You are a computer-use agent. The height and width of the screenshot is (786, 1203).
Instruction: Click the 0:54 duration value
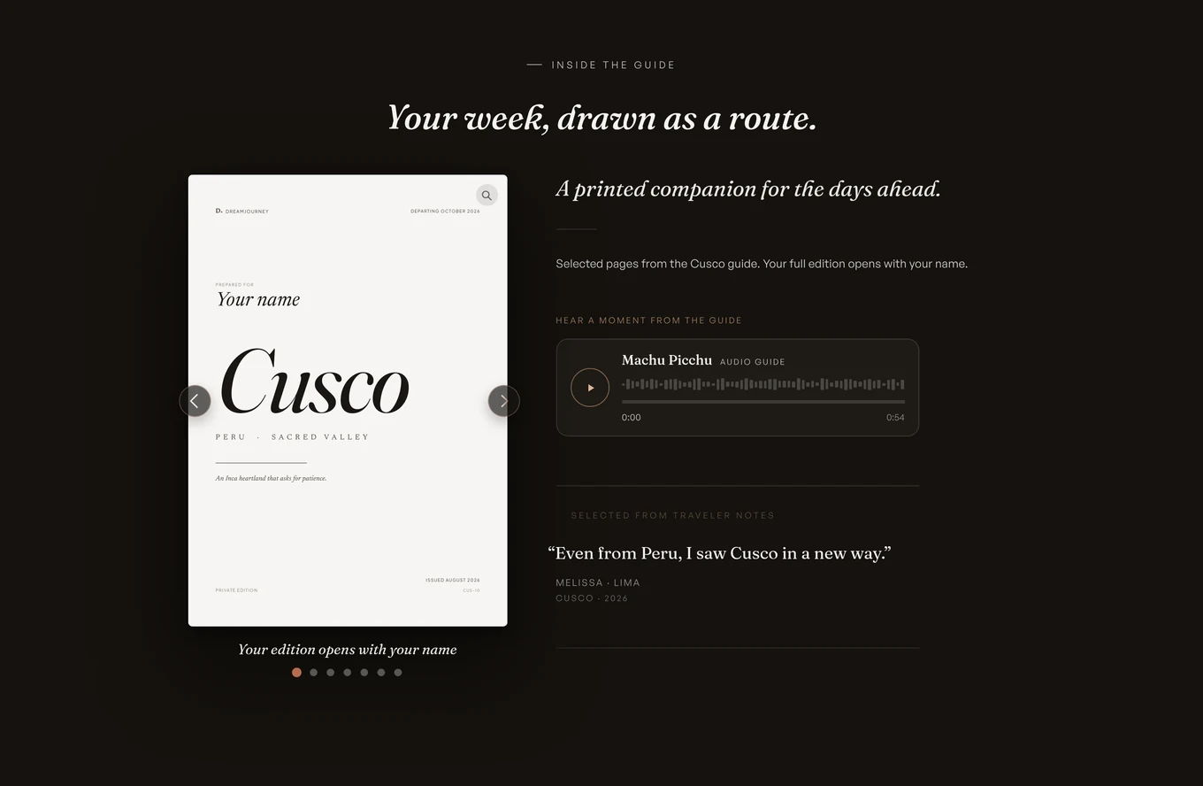click(895, 418)
